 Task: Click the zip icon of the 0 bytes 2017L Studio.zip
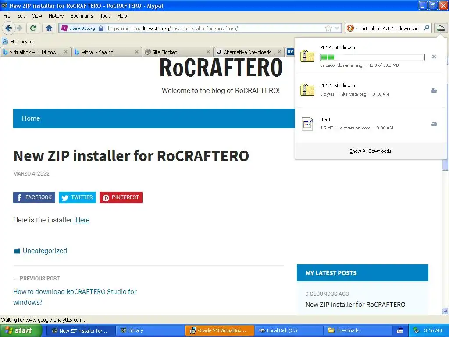point(307,90)
